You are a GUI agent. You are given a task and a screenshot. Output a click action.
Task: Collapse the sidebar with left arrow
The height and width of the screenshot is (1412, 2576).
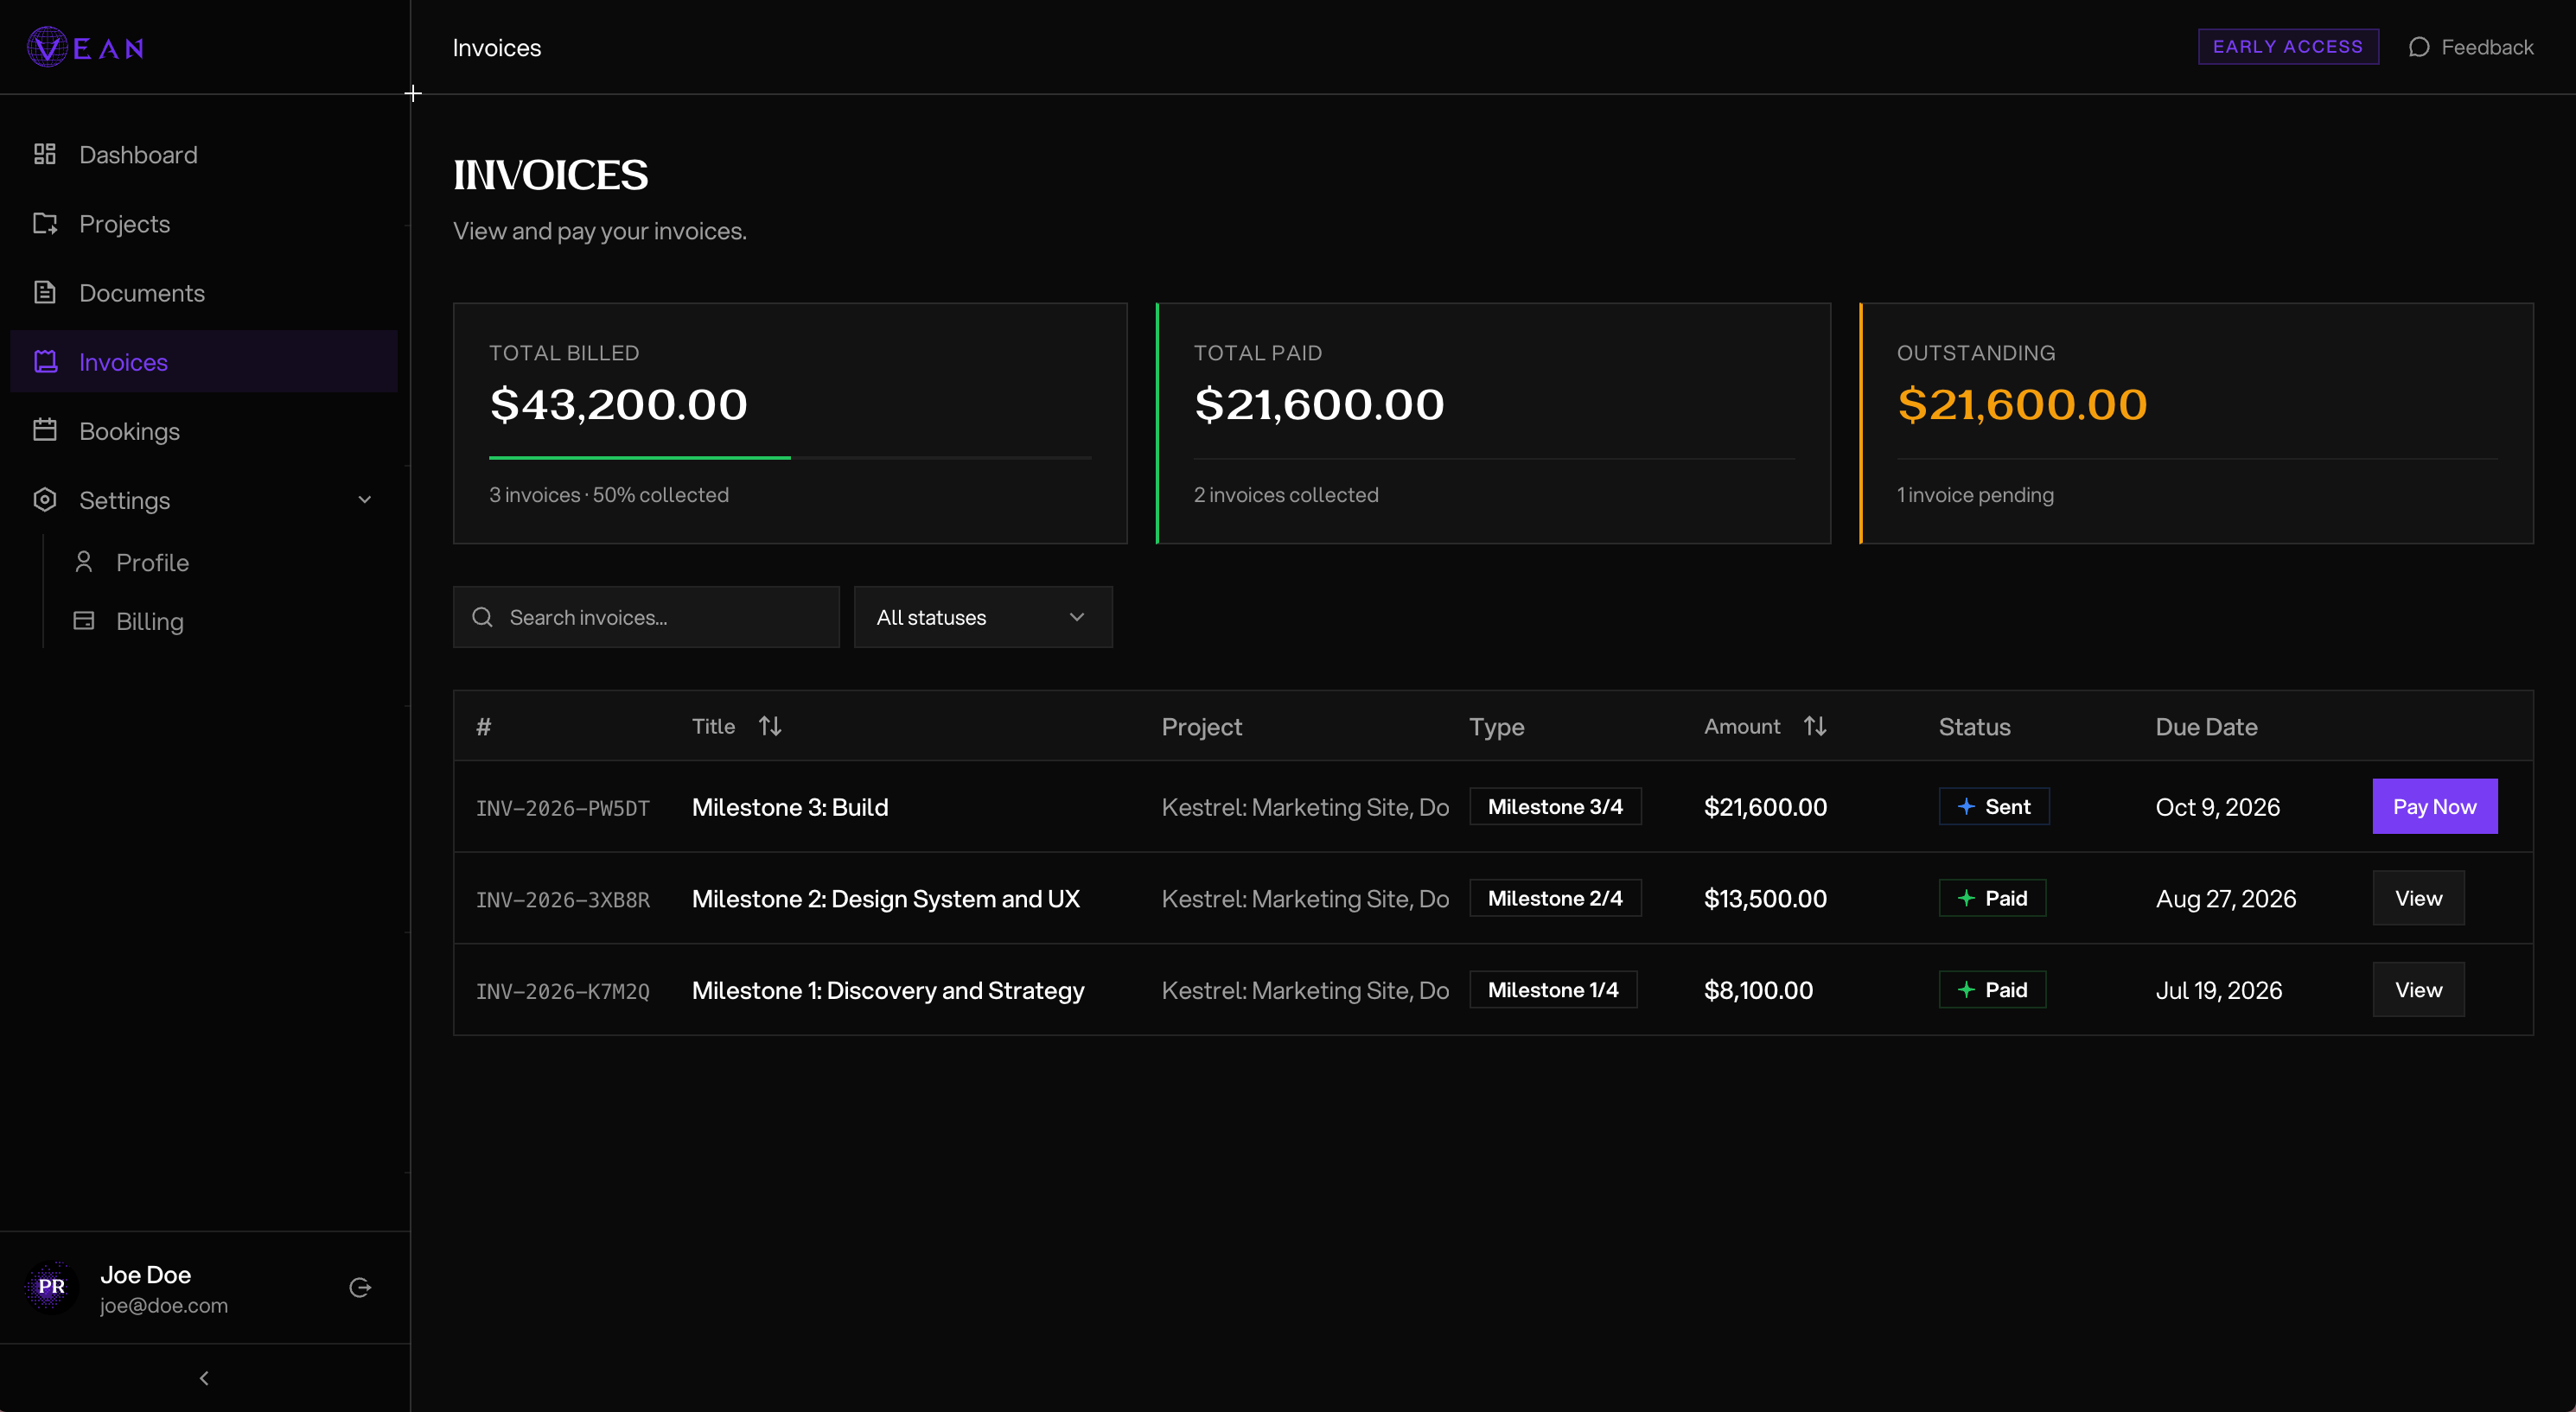(x=204, y=1378)
